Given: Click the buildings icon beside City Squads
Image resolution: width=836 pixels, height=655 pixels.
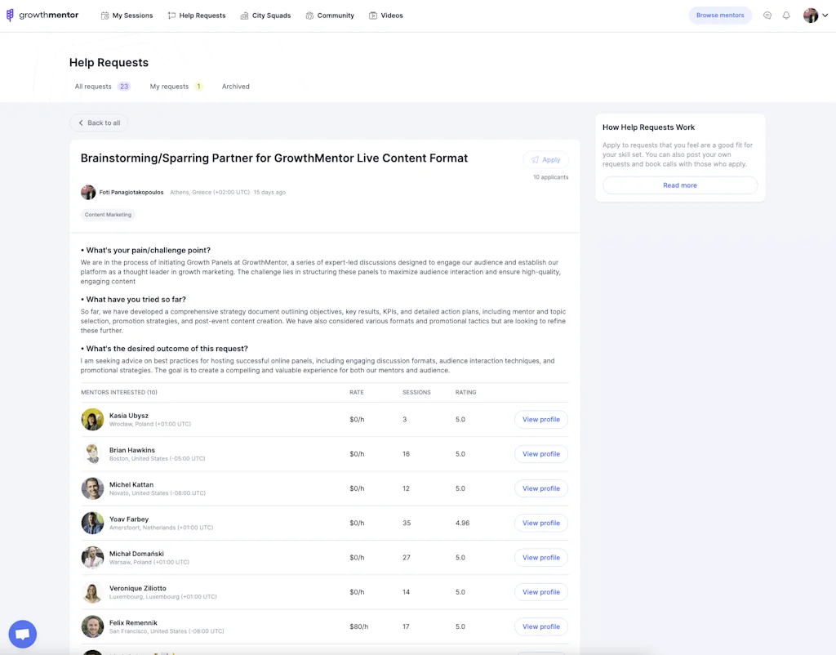Looking at the screenshot, I should tap(242, 15).
